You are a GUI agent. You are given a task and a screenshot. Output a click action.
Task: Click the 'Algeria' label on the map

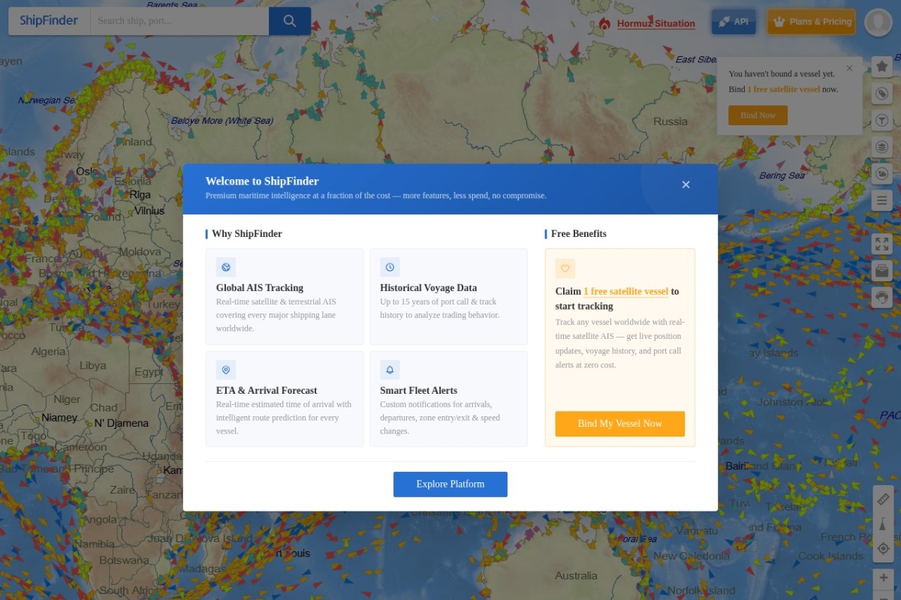pyautogui.click(x=49, y=352)
